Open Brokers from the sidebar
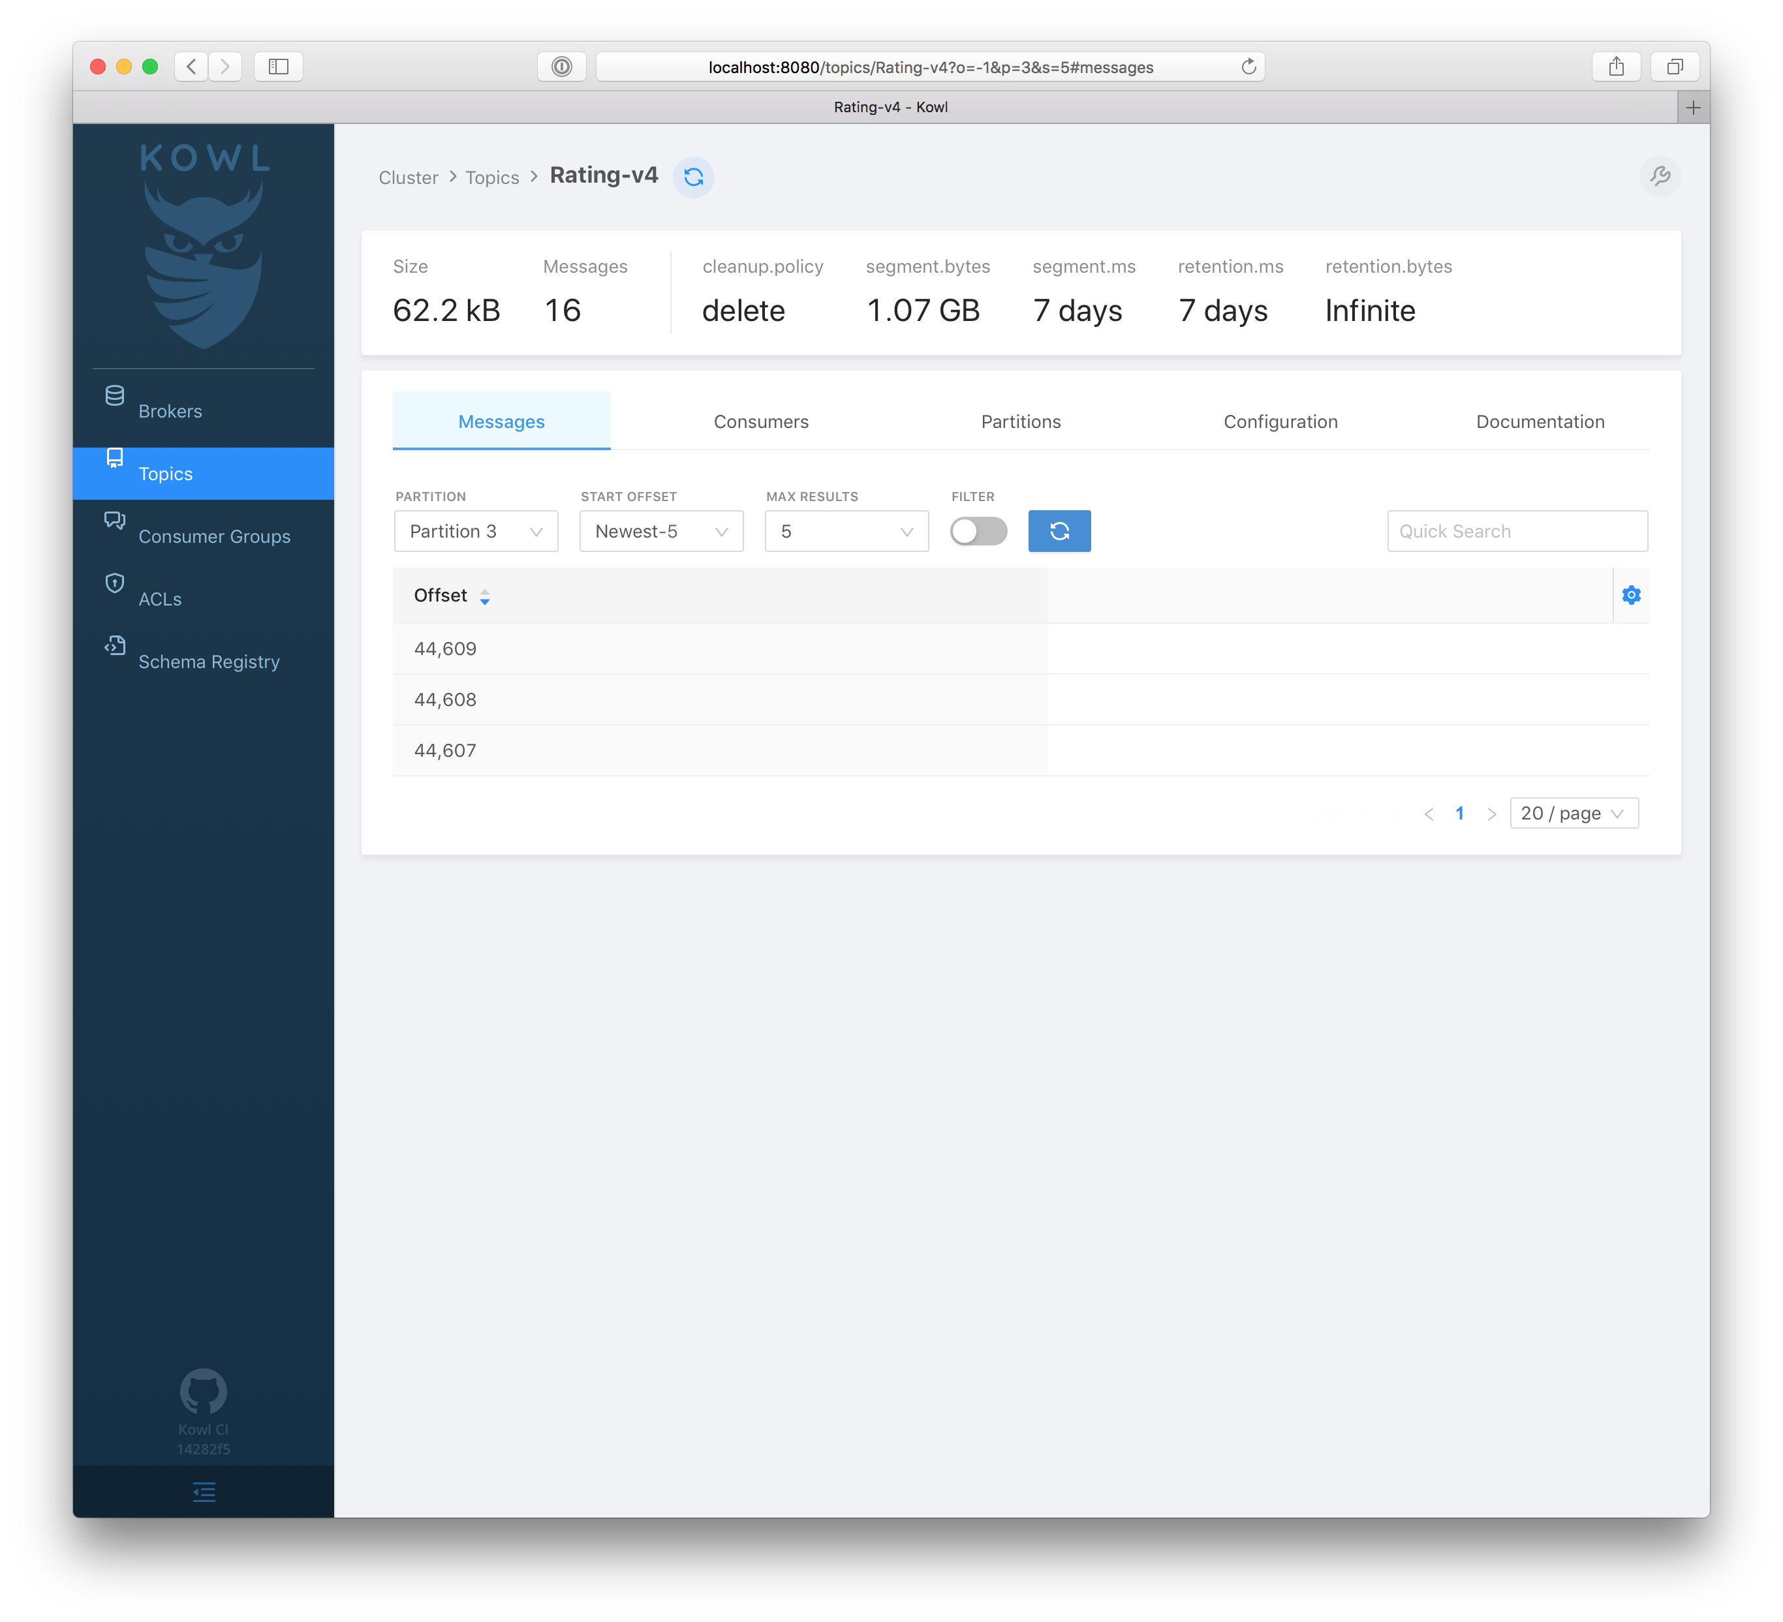 click(x=170, y=410)
